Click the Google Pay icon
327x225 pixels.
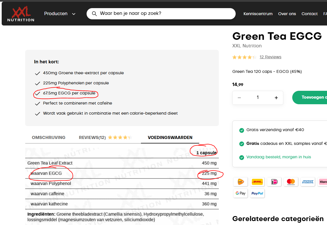240,193
